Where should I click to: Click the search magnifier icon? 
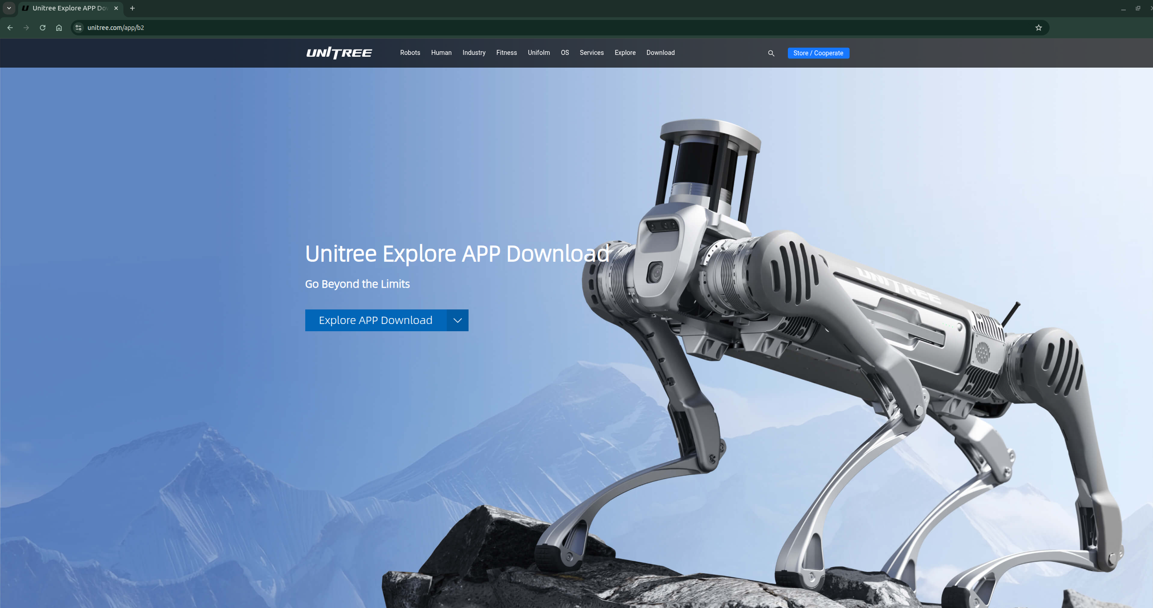click(x=771, y=53)
